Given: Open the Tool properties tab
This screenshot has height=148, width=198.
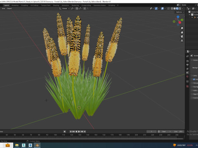Looking at the screenshot, I should pyautogui.click(x=187, y=56).
